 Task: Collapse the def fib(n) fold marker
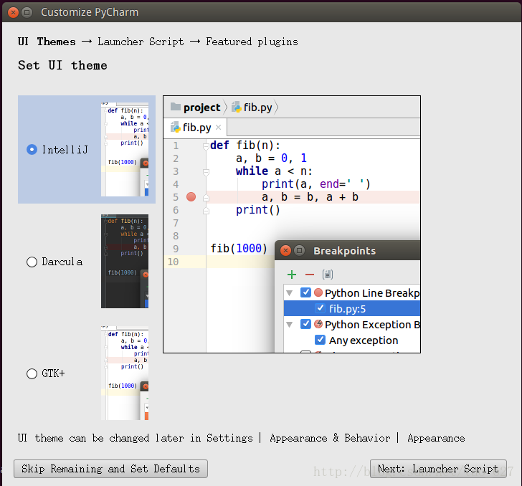(x=206, y=146)
